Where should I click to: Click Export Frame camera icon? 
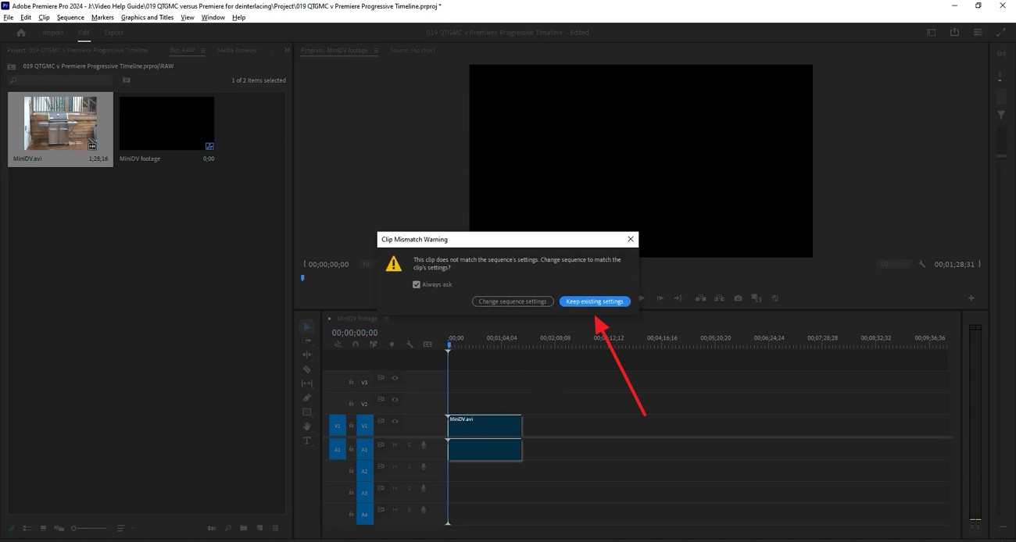[738, 298]
